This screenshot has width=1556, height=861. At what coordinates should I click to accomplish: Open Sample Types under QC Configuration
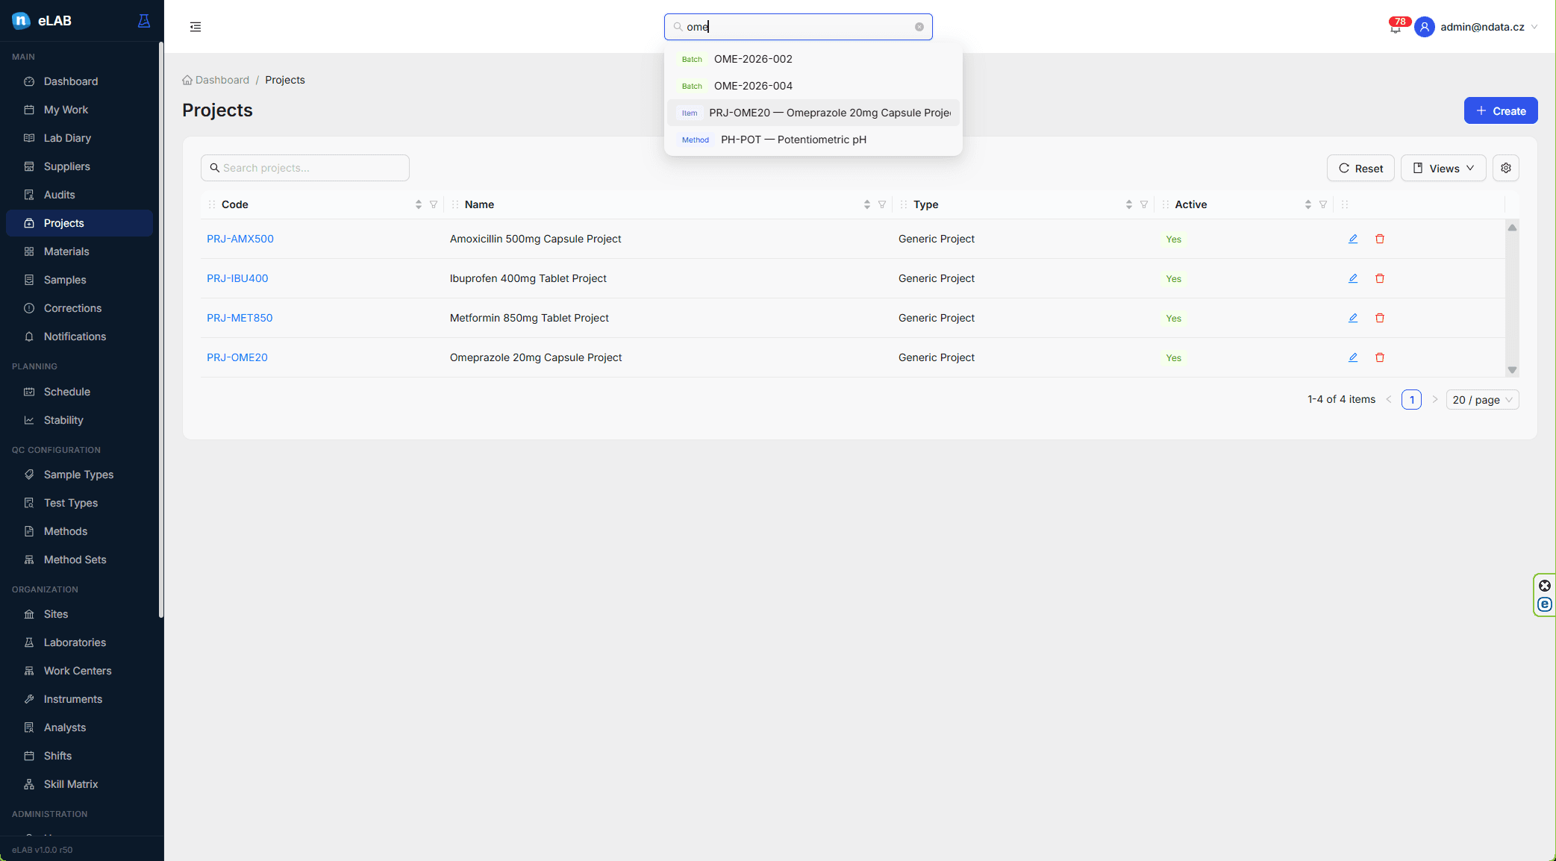pos(79,475)
